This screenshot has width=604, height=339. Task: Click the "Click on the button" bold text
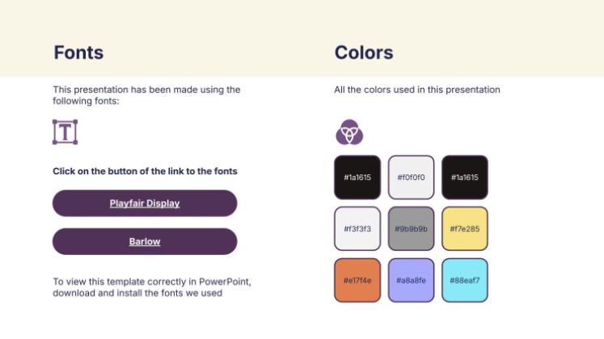coord(145,171)
